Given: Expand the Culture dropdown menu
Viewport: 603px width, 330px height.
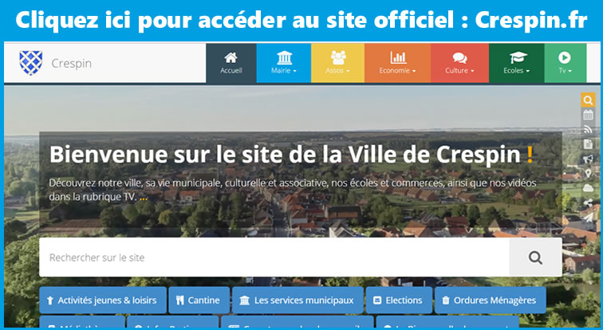Looking at the screenshot, I should click(459, 63).
